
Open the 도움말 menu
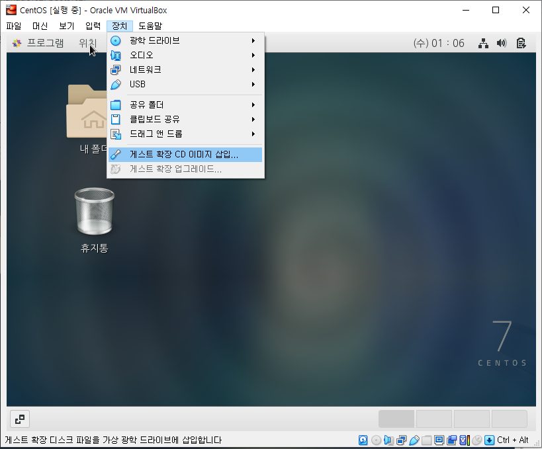pyautogui.click(x=150, y=26)
